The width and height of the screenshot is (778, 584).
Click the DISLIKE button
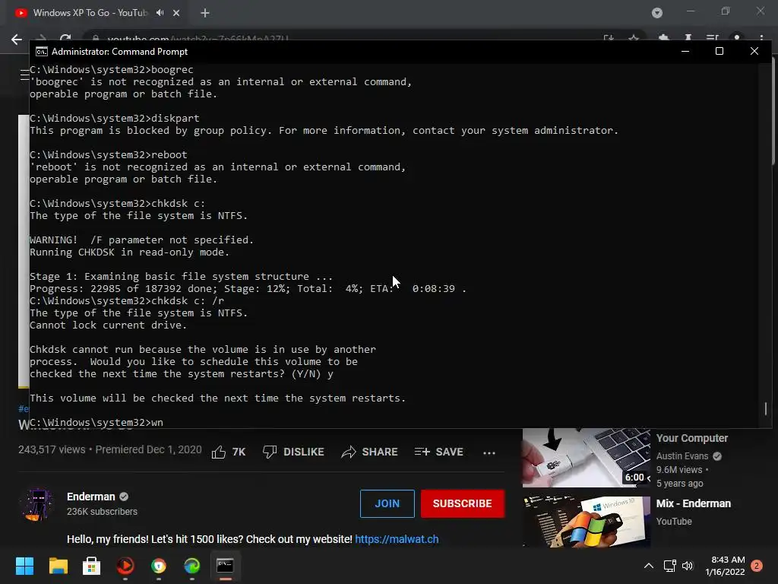point(293,452)
